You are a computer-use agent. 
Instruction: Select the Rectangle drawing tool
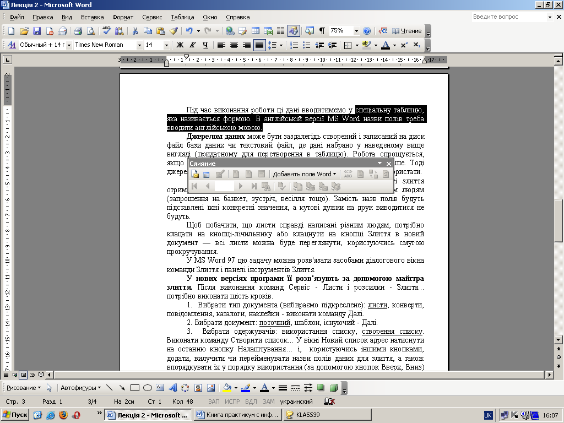click(x=135, y=388)
